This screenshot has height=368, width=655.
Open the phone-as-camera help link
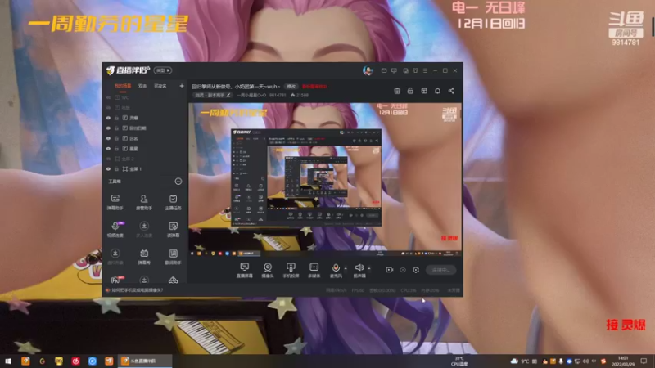tap(138, 290)
